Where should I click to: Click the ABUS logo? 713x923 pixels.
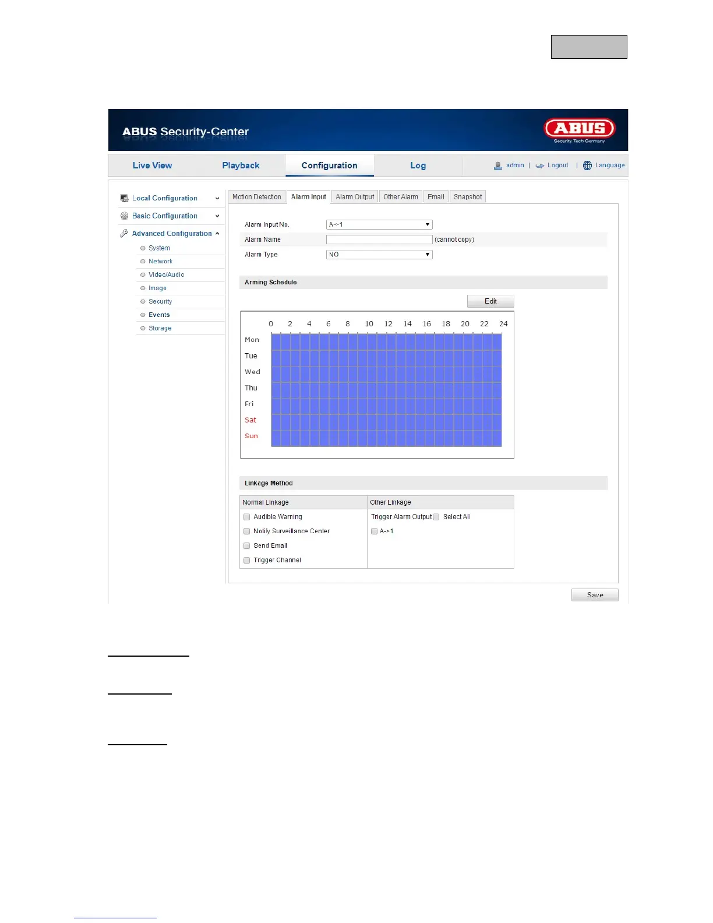tap(580, 130)
